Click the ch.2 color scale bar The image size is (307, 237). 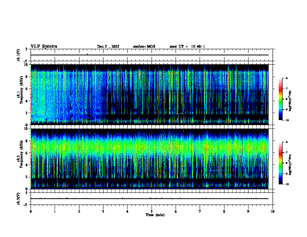point(280,163)
